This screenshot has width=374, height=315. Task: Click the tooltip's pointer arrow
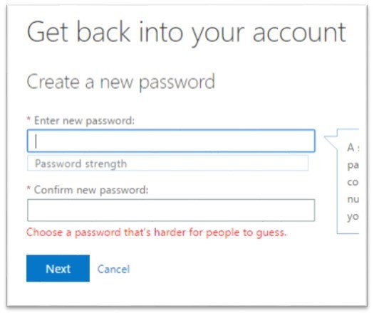click(331, 142)
